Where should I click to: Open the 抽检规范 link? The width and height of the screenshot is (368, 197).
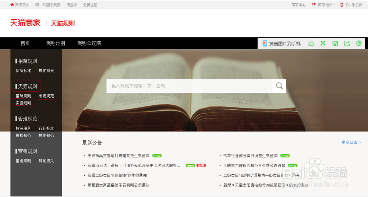click(23, 135)
